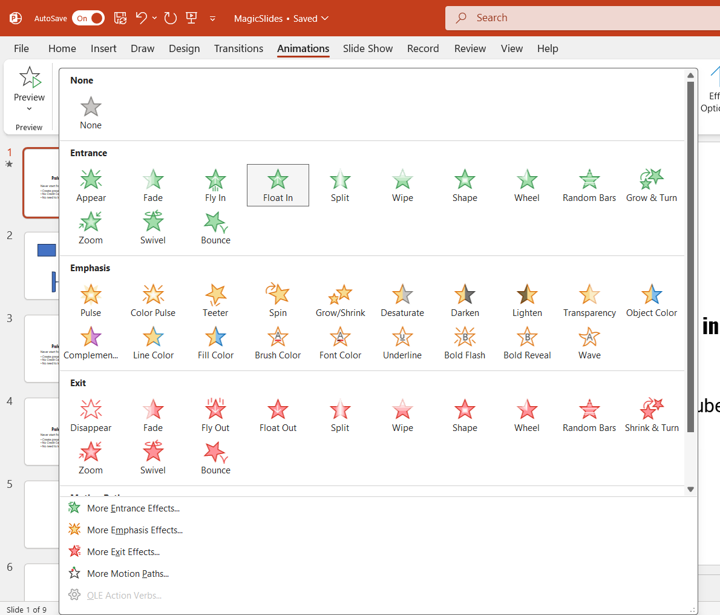Open the Customize Quick Access Toolbar dropdown
Viewport: 720px width, 615px height.
pos(212,19)
